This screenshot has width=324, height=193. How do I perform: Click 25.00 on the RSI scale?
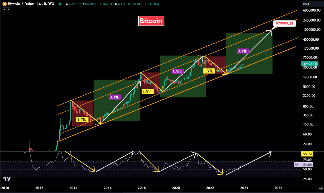tap(307, 179)
